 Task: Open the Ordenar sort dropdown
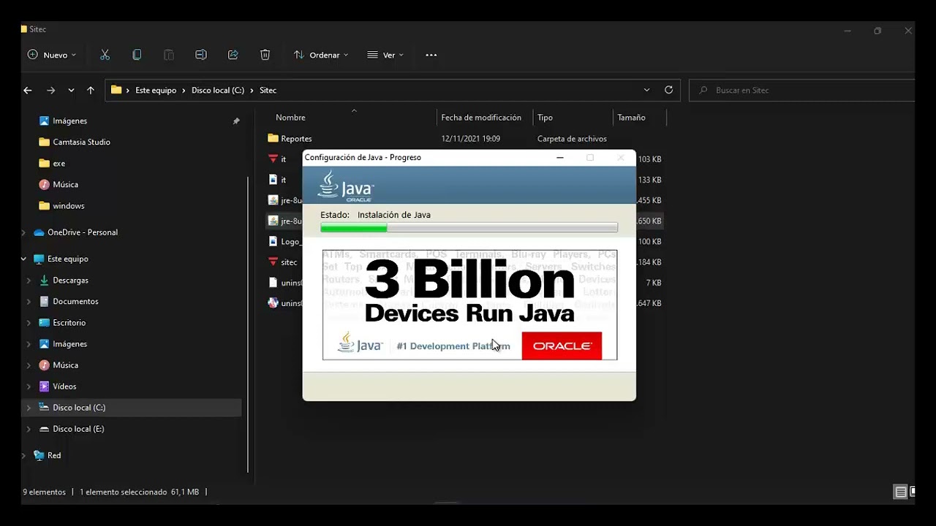click(x=321, y=55)
